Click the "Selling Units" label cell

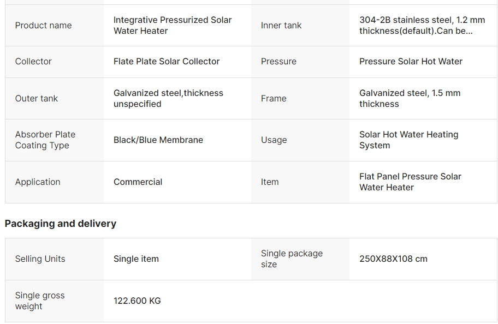point(40,259)
